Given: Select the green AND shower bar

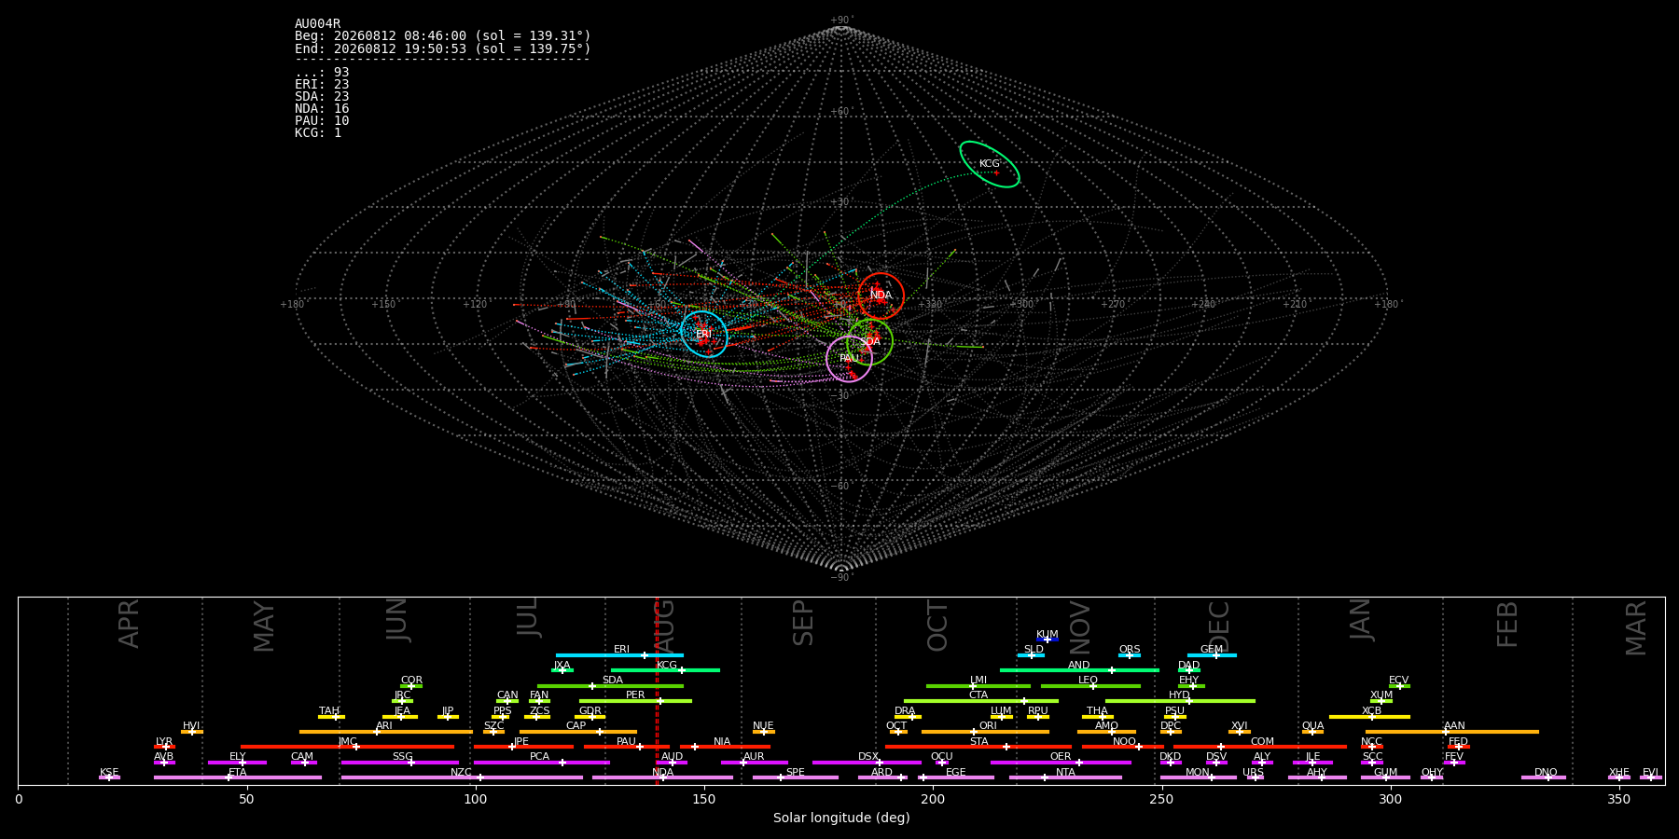Looking at the screenshot, I should tap(1079, 670).
